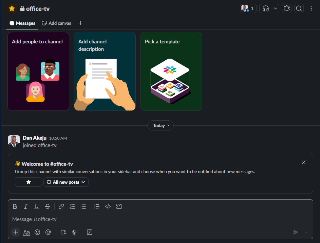Expand the Today date dropdown
The width and height of the screenshot is (320, 243).
[x=161, y=126]
